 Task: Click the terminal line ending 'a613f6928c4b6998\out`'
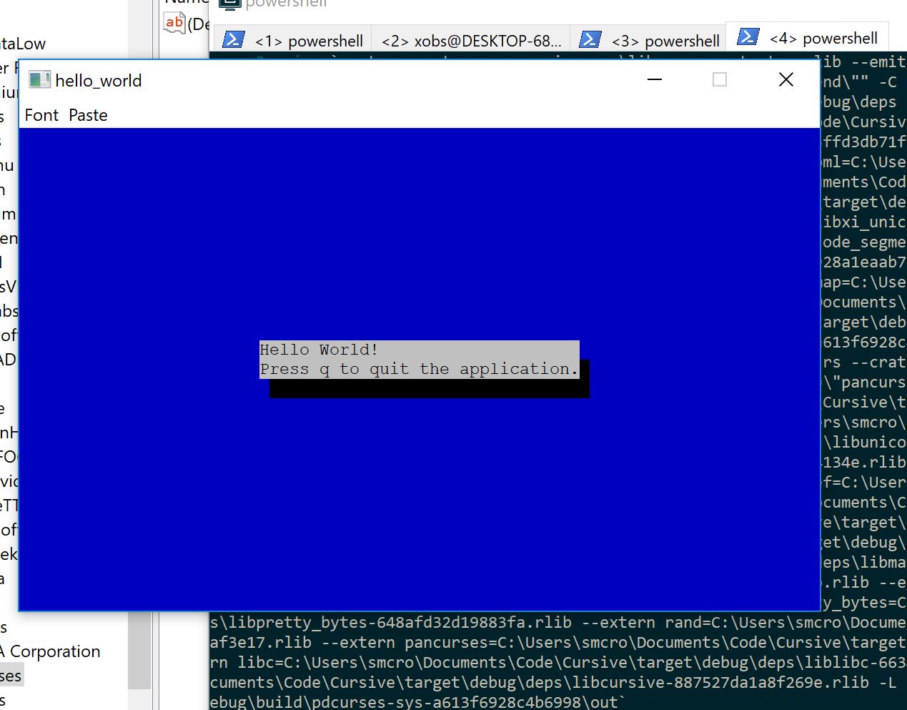coord(417,701)
